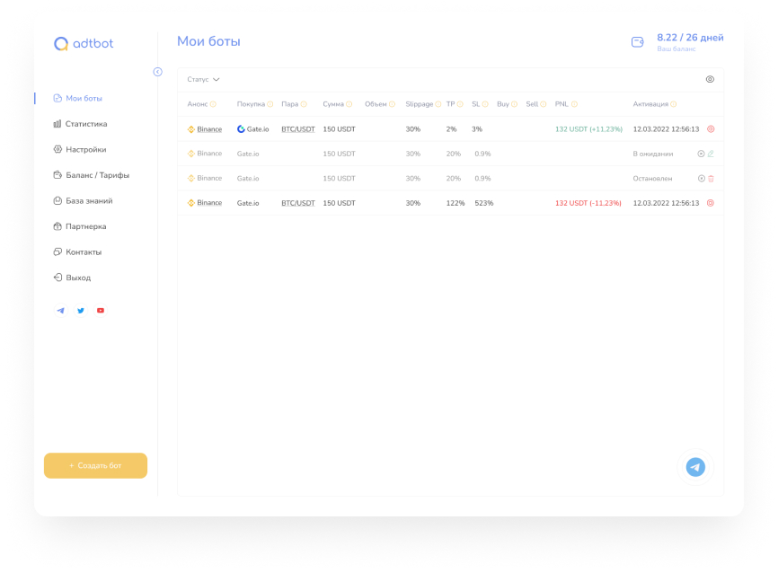Open the Статус filter dropdown
Image resolution: width=778 pixels, height=573 pixels.
click(x=203, y=79)
